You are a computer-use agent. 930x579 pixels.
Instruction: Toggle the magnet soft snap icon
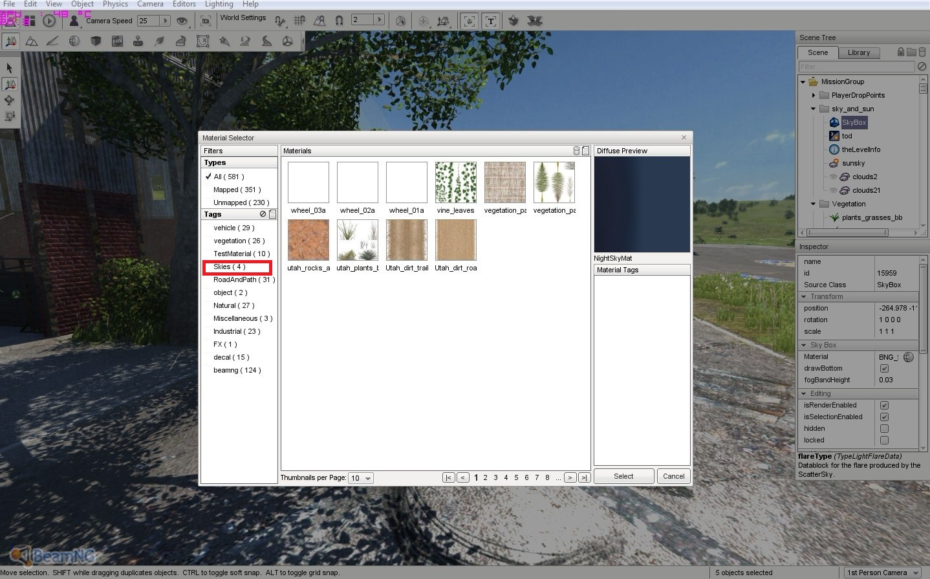pyautogui.click(x=339, y=21)
